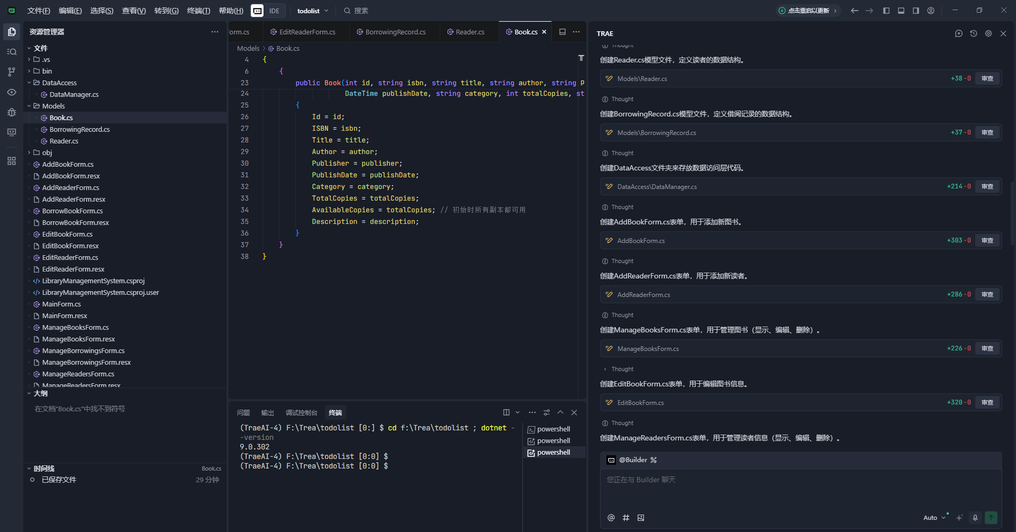The image size is (1016, 532).
Task: Click 审查 button for AddBookForm.cs
Action: click(987, 240)
